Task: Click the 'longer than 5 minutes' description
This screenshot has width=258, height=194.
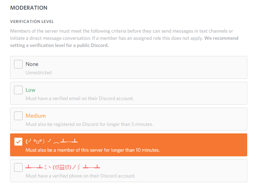Action: (x=89, y=124)
